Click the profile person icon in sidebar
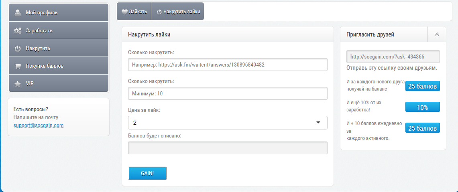Screen dimensions: 458x192 [18, 12]
